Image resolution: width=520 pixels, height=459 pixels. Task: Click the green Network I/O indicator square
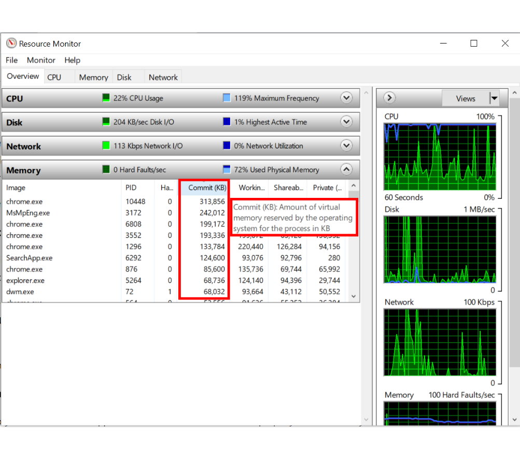coord(106,146)
